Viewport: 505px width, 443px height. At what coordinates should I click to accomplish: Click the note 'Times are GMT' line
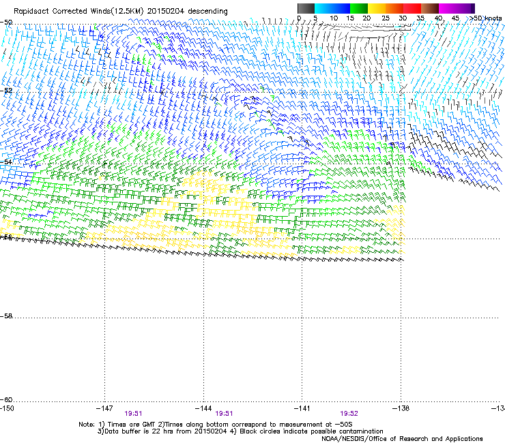click(x=215, y=425)
